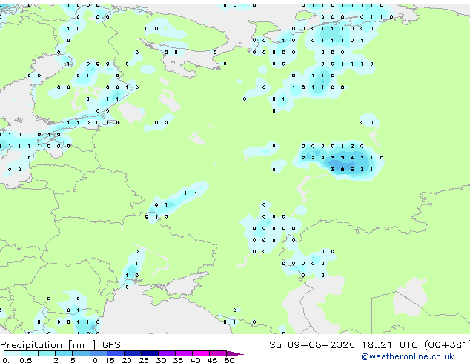
Task: Click the 30–35 mm purple legend swatch
Action: [x=167, y=353]
